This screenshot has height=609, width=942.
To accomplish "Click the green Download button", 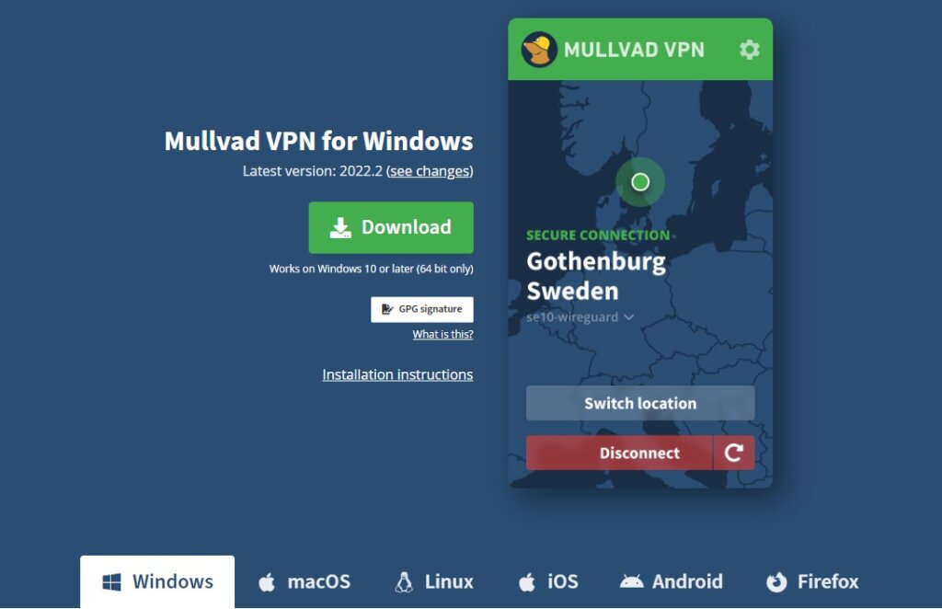I will [x=391, y=227].
